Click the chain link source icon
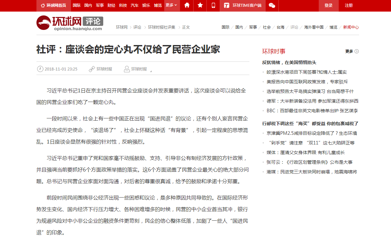This screenshot has height=240, width=391. pos(92,69)
